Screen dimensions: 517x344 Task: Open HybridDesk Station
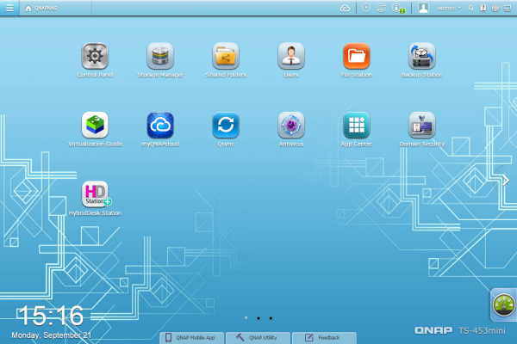95,194
